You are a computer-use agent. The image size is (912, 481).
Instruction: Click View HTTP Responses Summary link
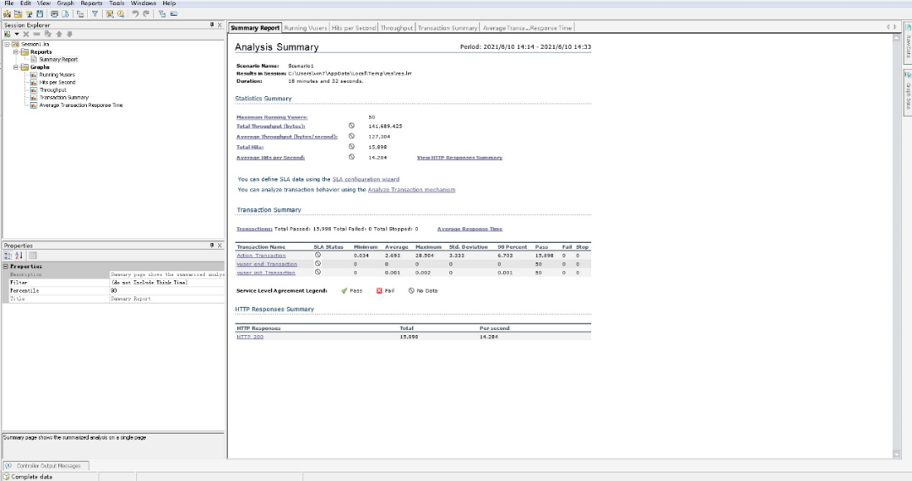pyautogui.click(x=459, y=158)
